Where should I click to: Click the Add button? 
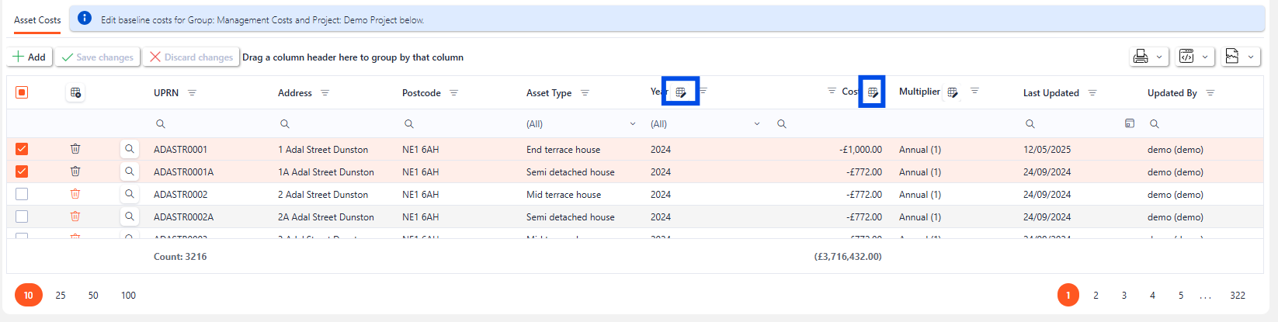30,57
